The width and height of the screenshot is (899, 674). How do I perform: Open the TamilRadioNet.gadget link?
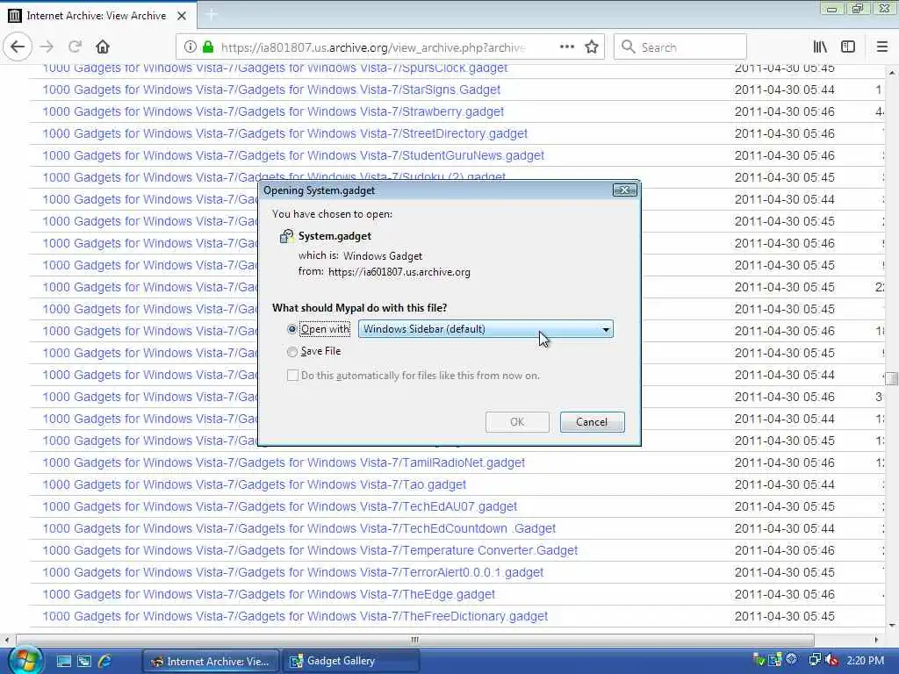tap(284, 462)
